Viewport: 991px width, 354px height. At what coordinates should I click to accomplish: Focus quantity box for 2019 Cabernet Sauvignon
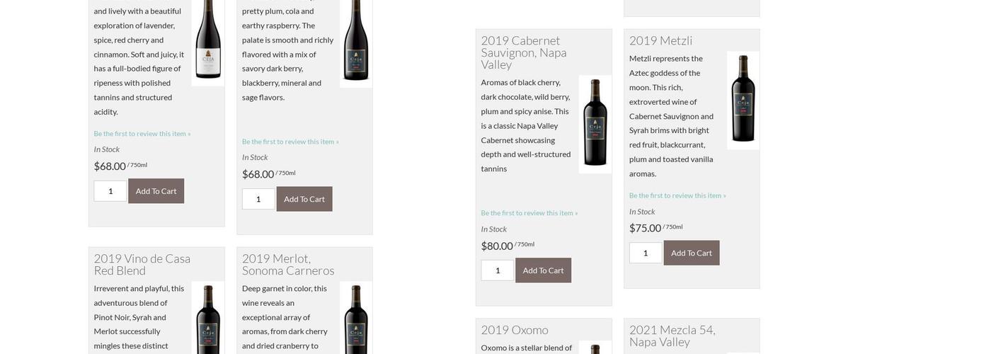[497, 270]
